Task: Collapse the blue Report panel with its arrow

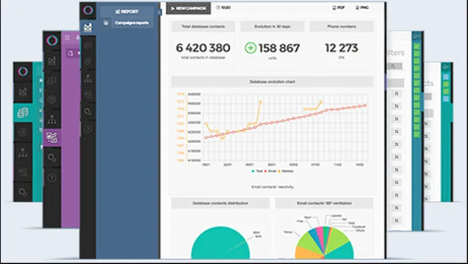Action: [159, 12]
